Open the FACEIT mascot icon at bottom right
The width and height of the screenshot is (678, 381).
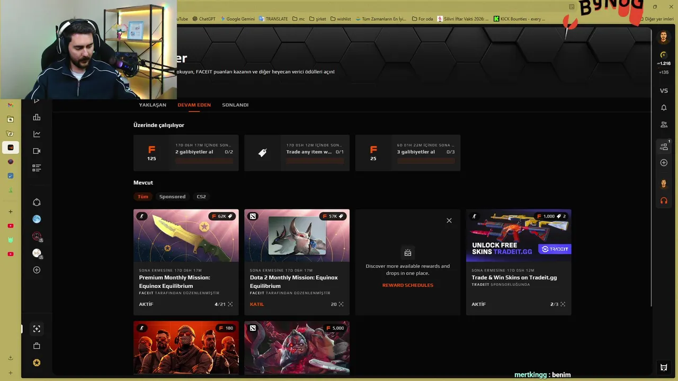pyautogui.click(x=664, y=367)
